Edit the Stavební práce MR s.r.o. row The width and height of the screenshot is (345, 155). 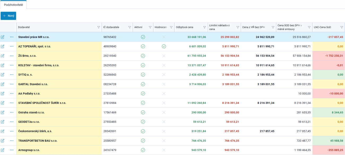pyautogui.click(x=3, y=37)
